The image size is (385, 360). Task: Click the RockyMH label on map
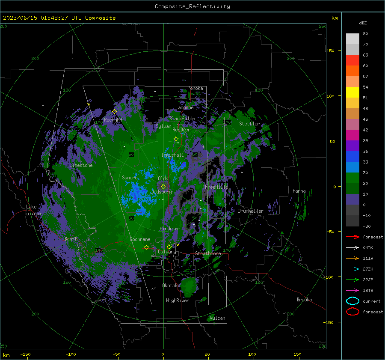pos(113,120)
